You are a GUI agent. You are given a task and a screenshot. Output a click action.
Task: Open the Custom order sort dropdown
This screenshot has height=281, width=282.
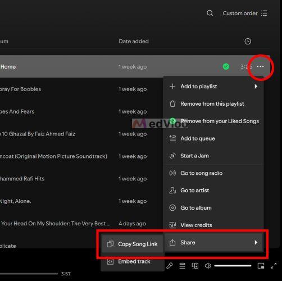point(245,13)
